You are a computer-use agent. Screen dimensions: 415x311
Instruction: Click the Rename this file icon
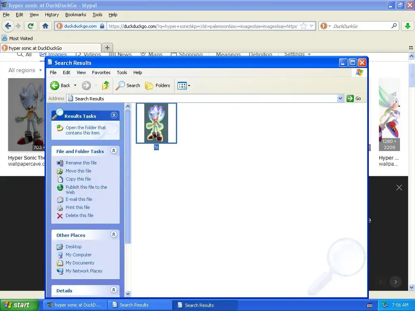(x=60, y=163)
